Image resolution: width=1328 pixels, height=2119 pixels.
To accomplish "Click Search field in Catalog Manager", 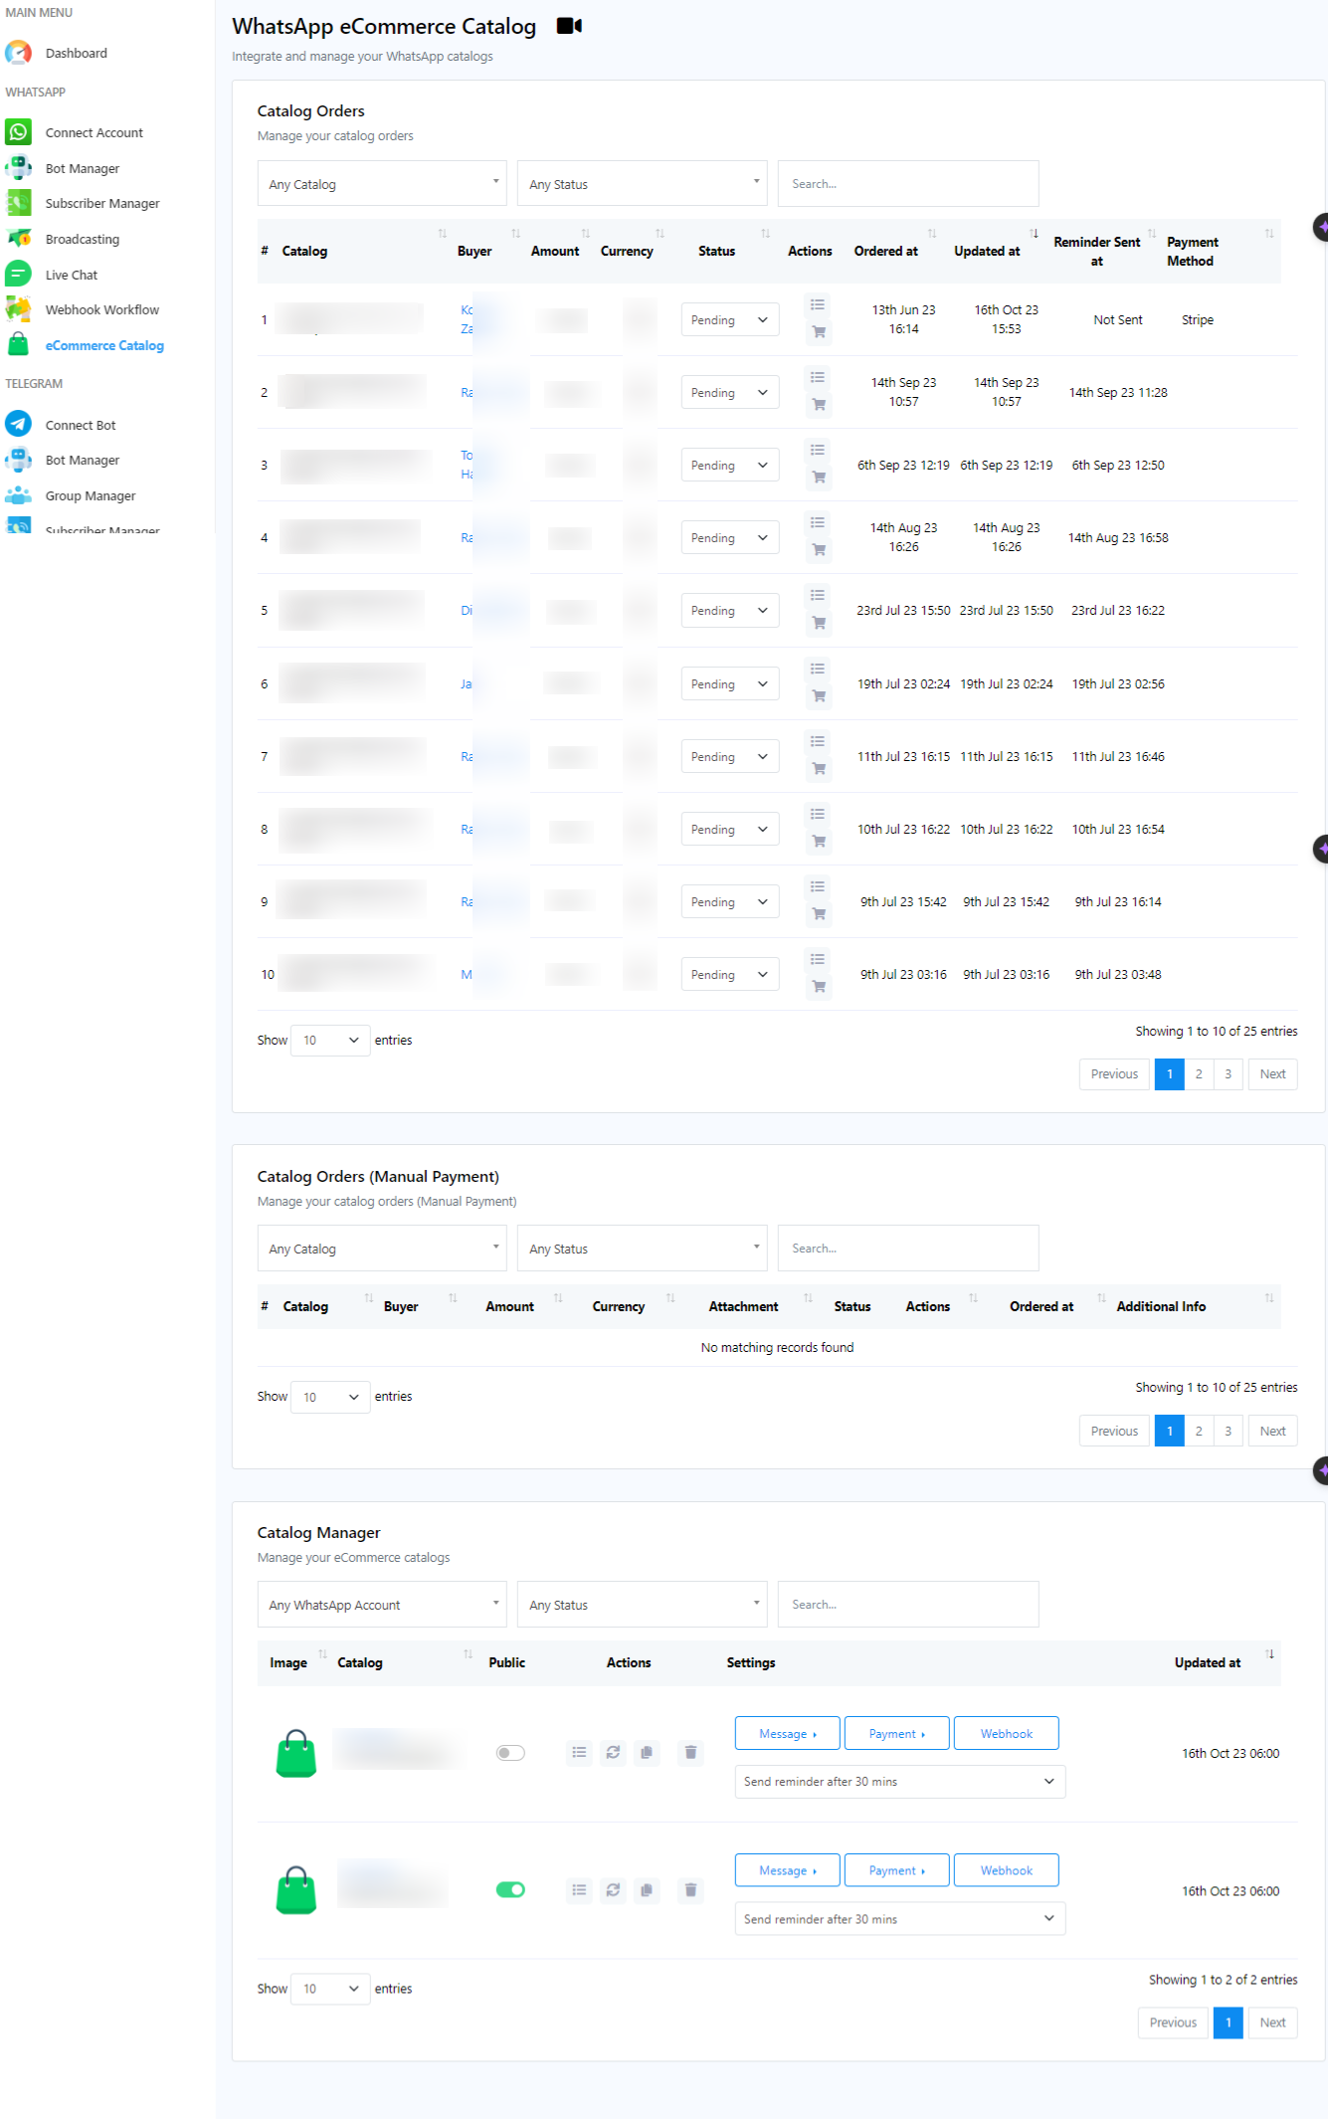I will pyautogui.click(x=907, y=1605).
